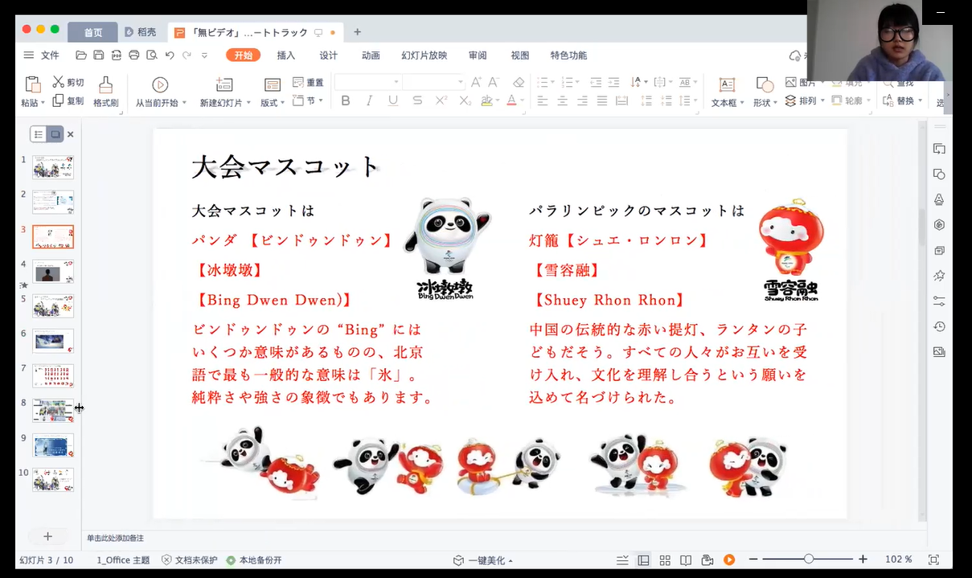The height and width of the screenshot is (578, 972).
Task: Go to the 首页 home tab
Action: click(93, 32)
